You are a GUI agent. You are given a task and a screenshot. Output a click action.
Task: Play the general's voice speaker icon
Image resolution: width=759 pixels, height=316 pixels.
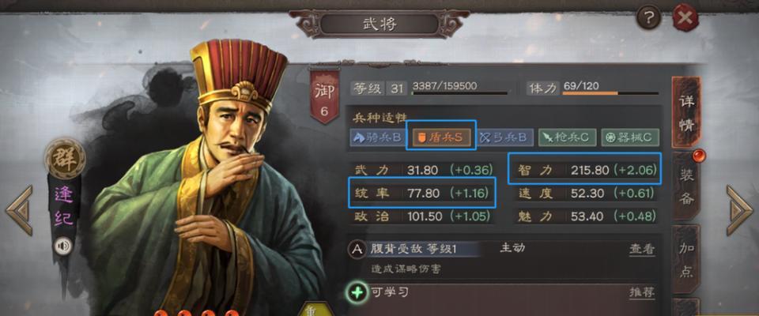coord(62,246)
